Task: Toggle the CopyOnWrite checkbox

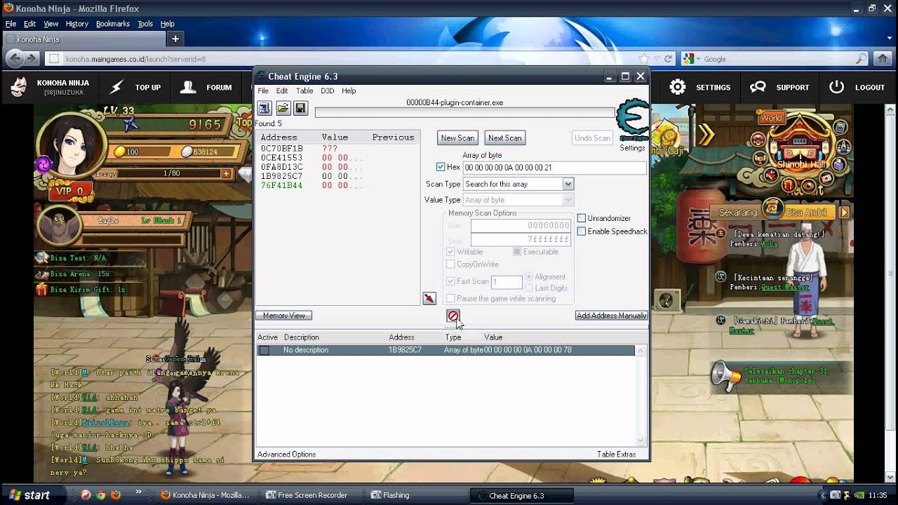Action: pyautogui.click(x=450, y=264)
